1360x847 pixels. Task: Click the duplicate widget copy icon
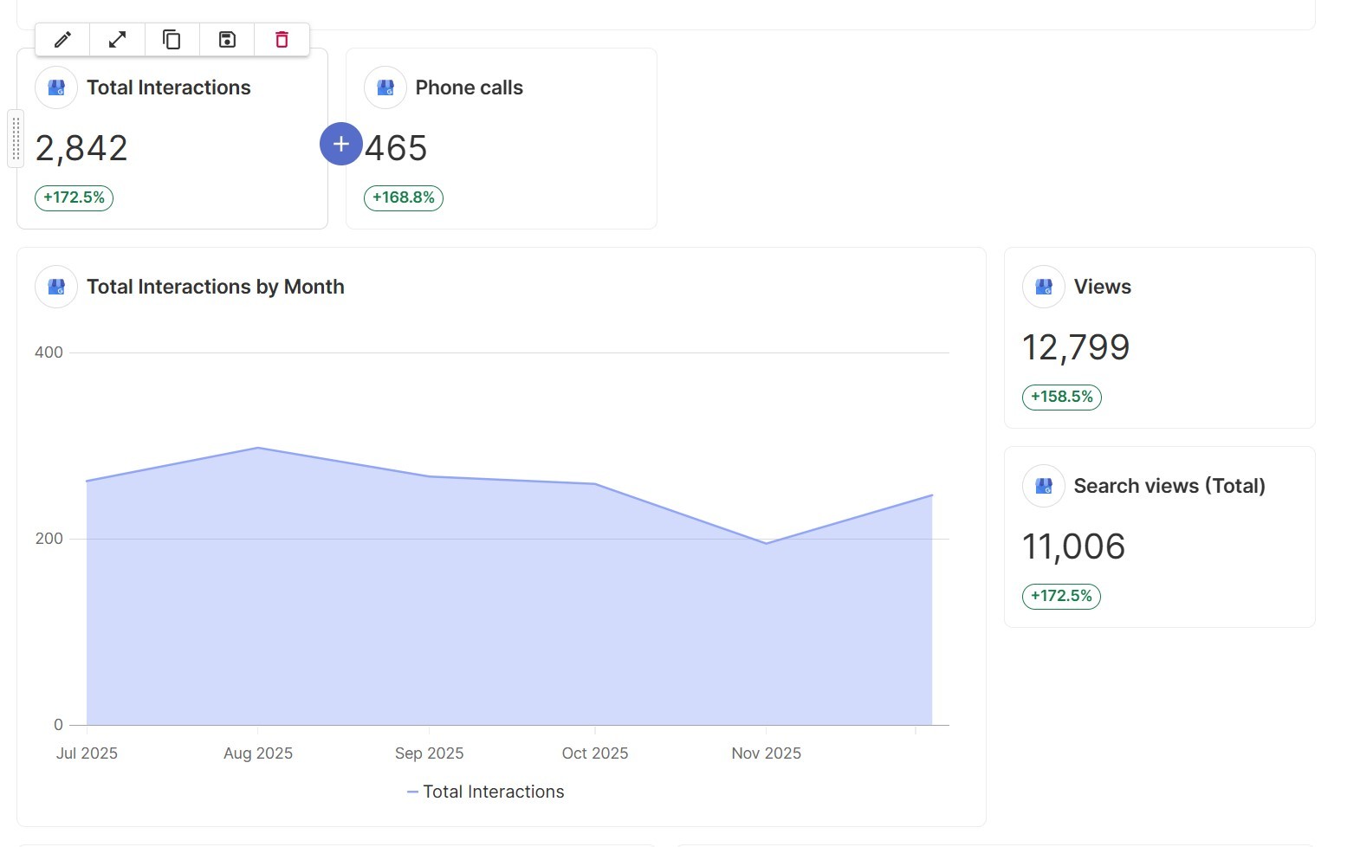tap(172, 40)
